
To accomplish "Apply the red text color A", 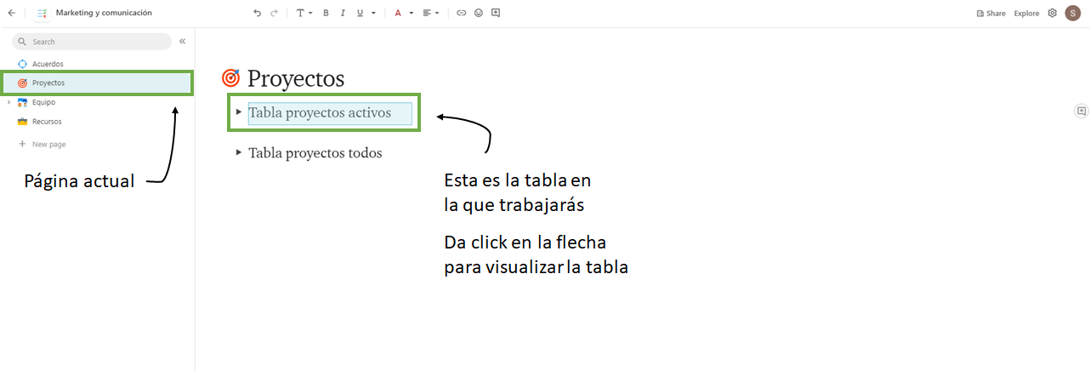I will (397, 13).
